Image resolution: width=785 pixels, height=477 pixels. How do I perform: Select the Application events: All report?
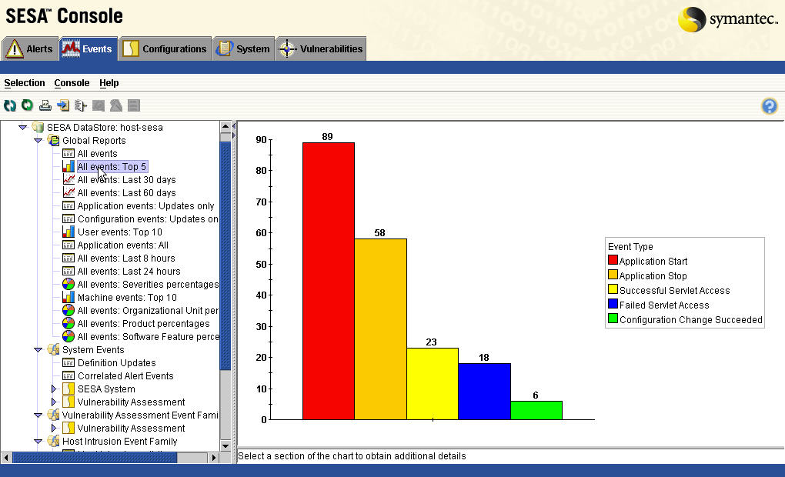122,245
